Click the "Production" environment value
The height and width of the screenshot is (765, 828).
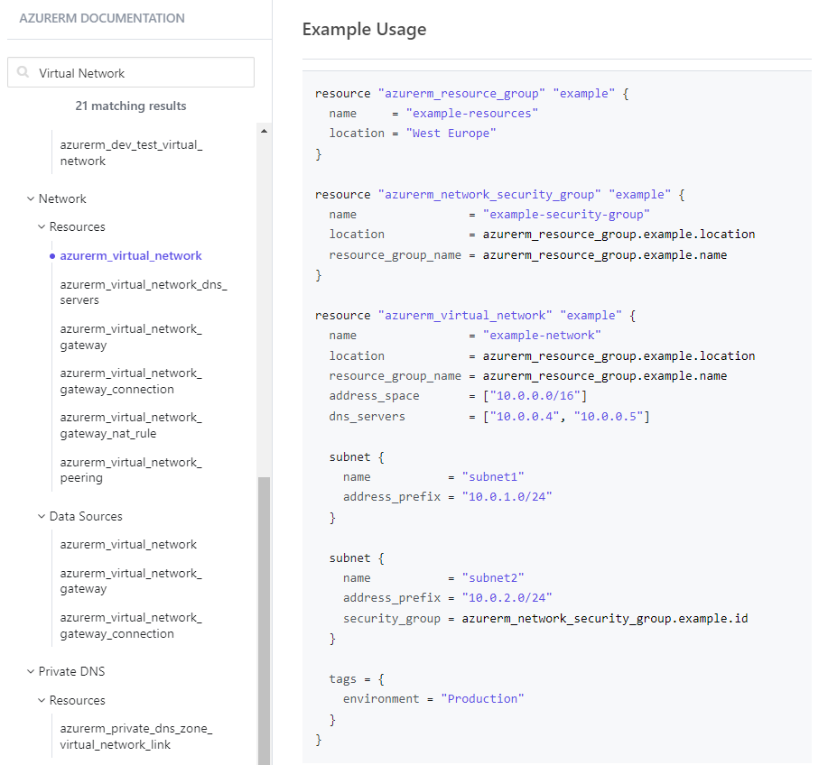(483, 699)
